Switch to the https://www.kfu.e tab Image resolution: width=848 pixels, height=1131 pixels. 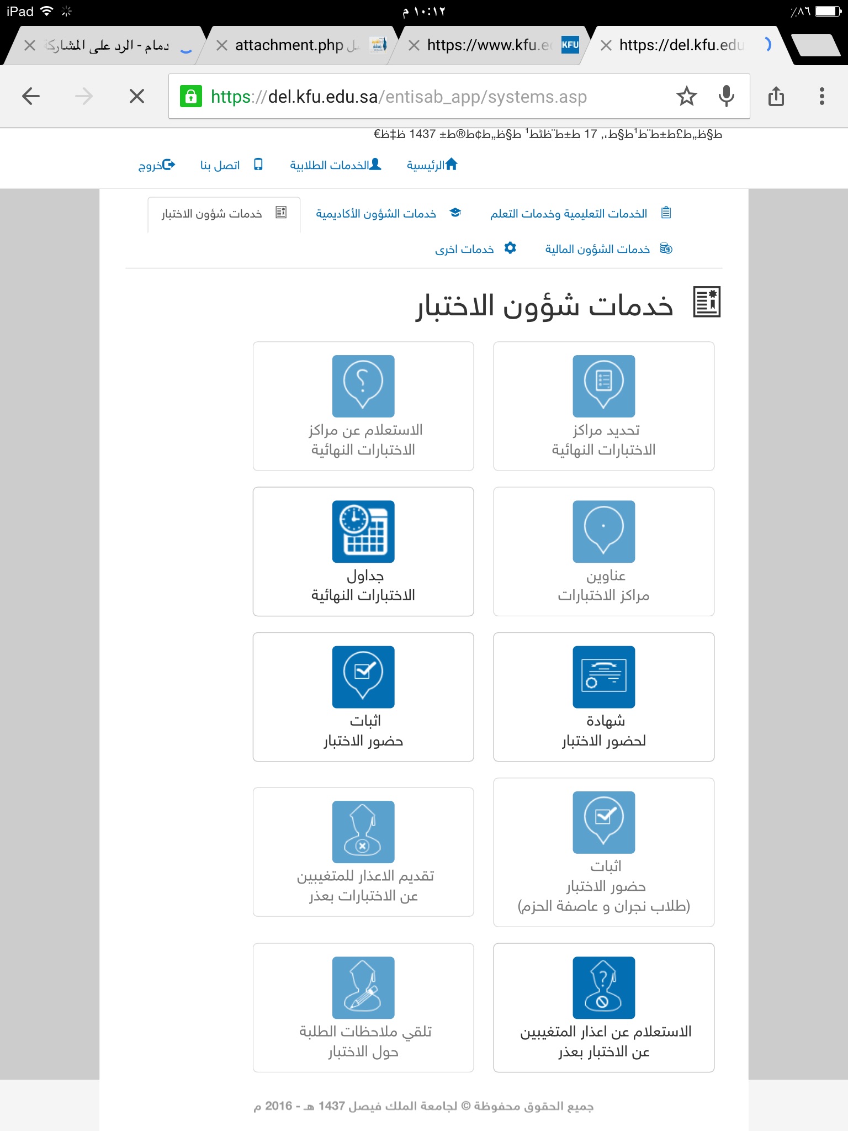[x=489, y=45]
